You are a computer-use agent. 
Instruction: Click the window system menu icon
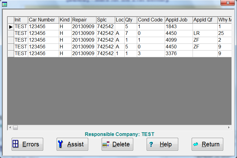(x=4, y=3)
